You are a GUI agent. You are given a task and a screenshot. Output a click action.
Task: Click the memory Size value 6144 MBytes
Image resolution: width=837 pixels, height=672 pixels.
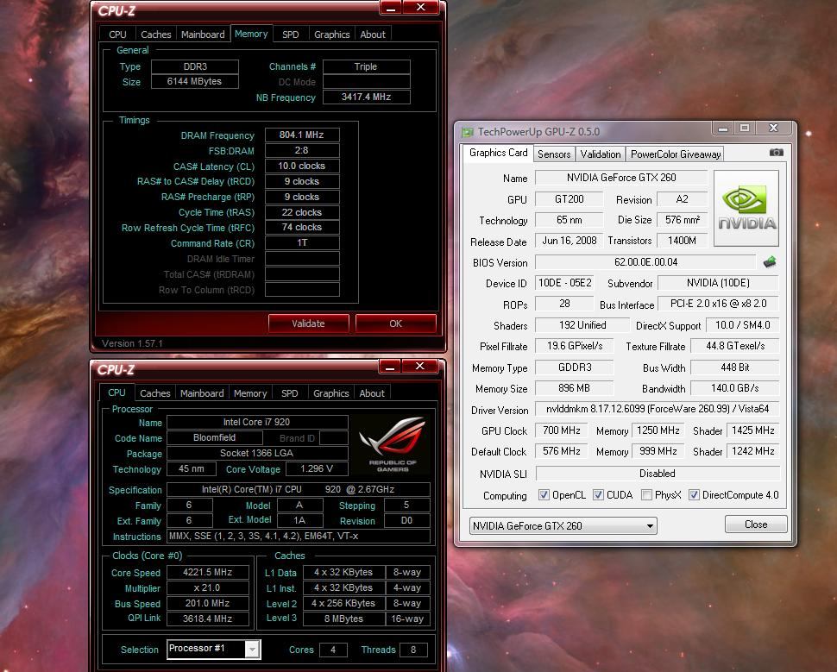click(x=195, y=82)
